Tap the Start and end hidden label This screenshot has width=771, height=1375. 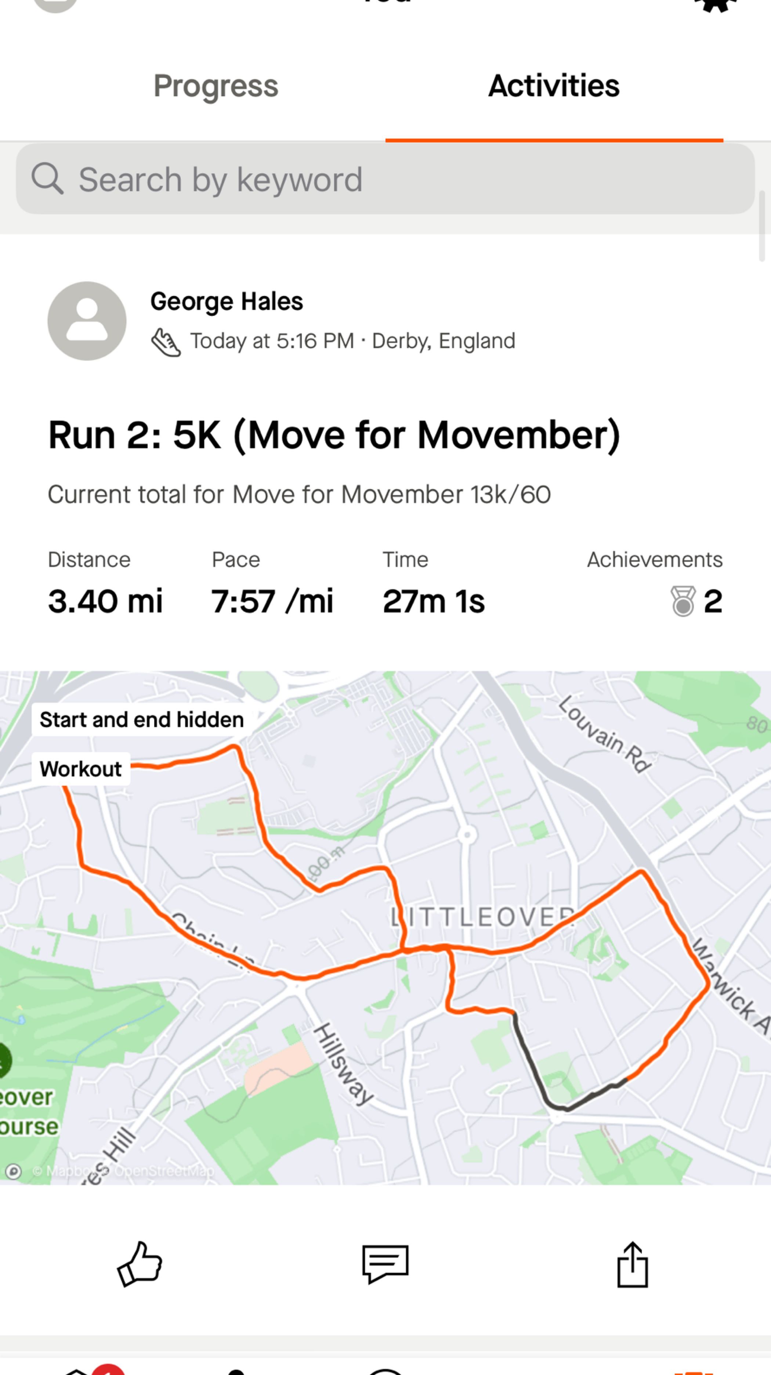pos(142,719)
